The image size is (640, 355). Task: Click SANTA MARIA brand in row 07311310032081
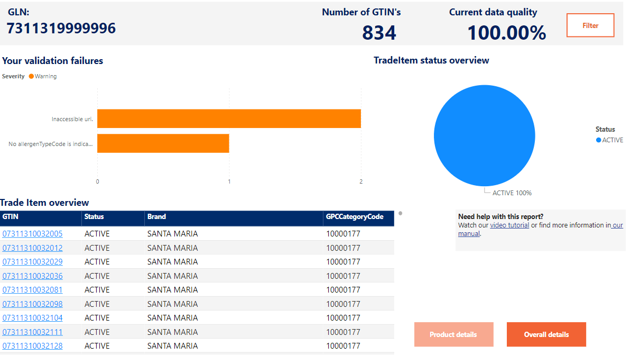[x=173, y=290]
